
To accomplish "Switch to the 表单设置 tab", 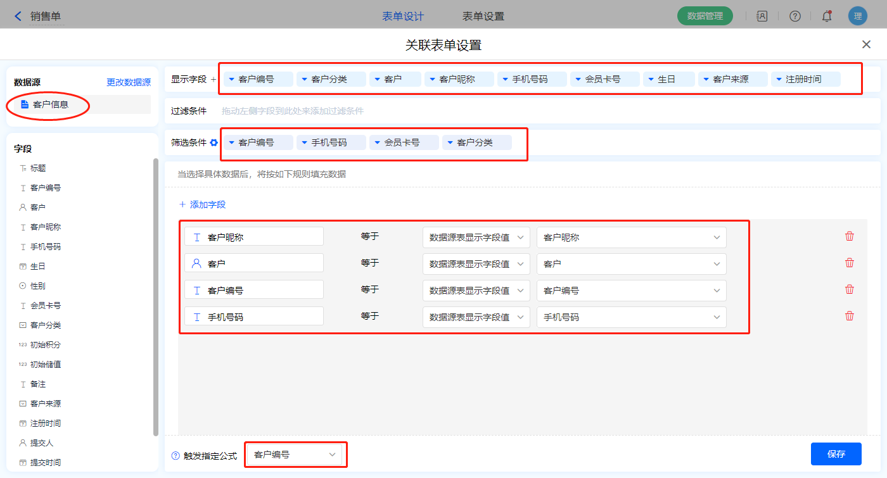I will (483, 16).
